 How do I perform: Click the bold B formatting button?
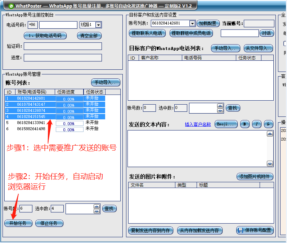coord(245,124)
